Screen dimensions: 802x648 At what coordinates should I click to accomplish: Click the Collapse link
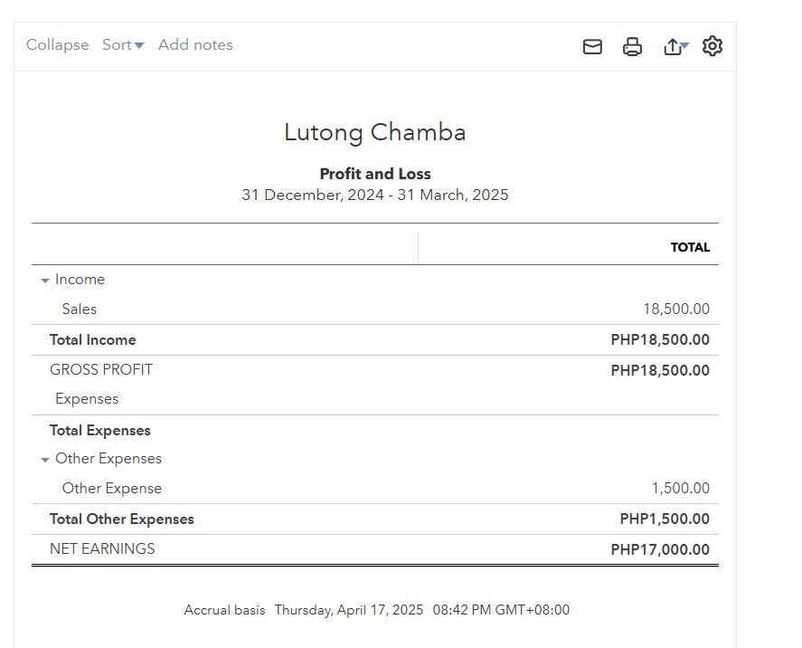point(58,45)
